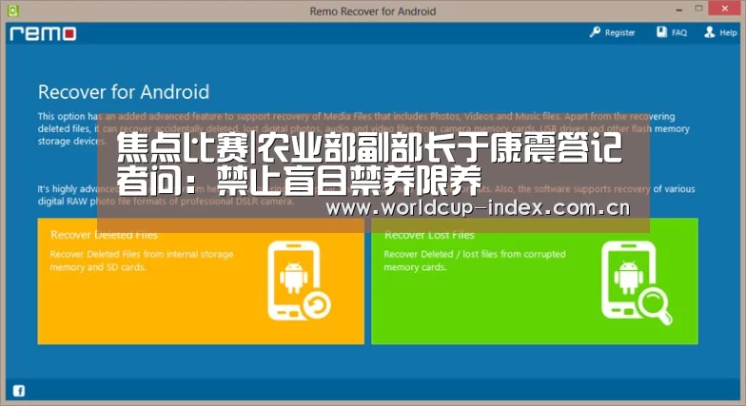
Task: Click the Help person icon
Action: [710, 32]
